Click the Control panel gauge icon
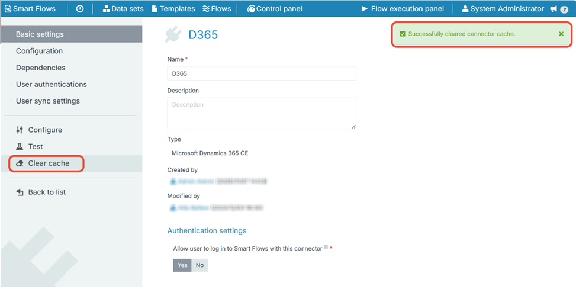Viewport: 576px width, 289px height. pos(251,9)
